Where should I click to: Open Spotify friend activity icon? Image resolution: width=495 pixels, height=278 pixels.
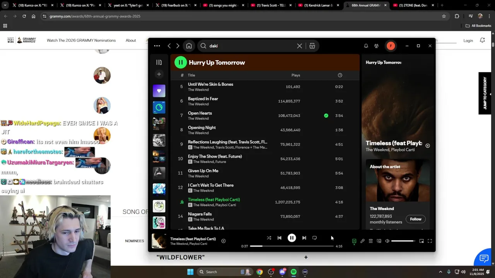coord(376,46)
